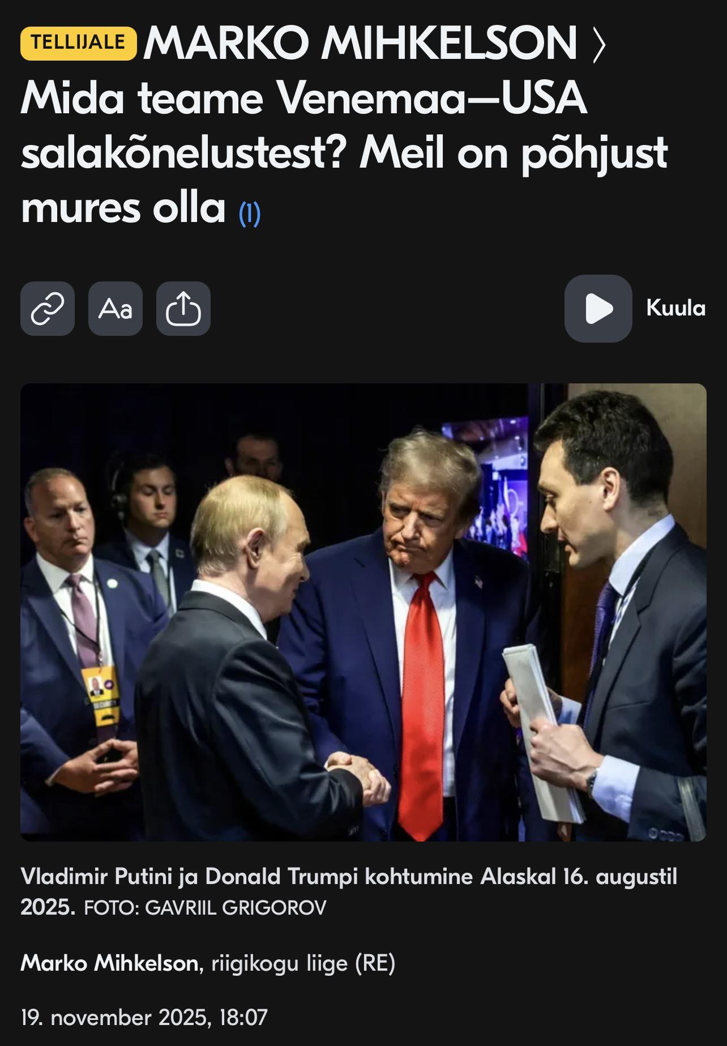
Task: Tap the FOTO: GAVRIIL GRIGOROV credit
Action: click(205, 908)
